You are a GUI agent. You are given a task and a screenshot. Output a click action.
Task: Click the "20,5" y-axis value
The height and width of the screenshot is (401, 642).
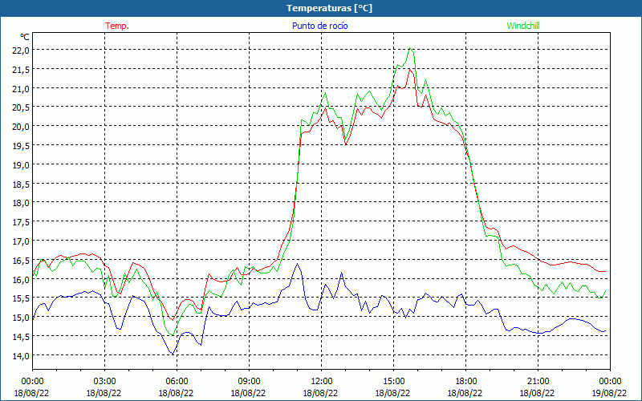[x=22, y=107]
